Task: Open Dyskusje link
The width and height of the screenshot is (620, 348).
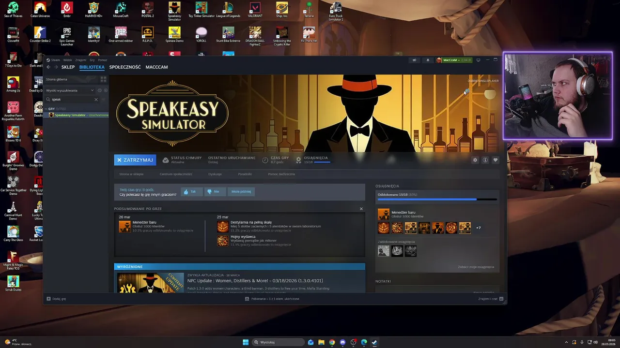Action: 215,174
